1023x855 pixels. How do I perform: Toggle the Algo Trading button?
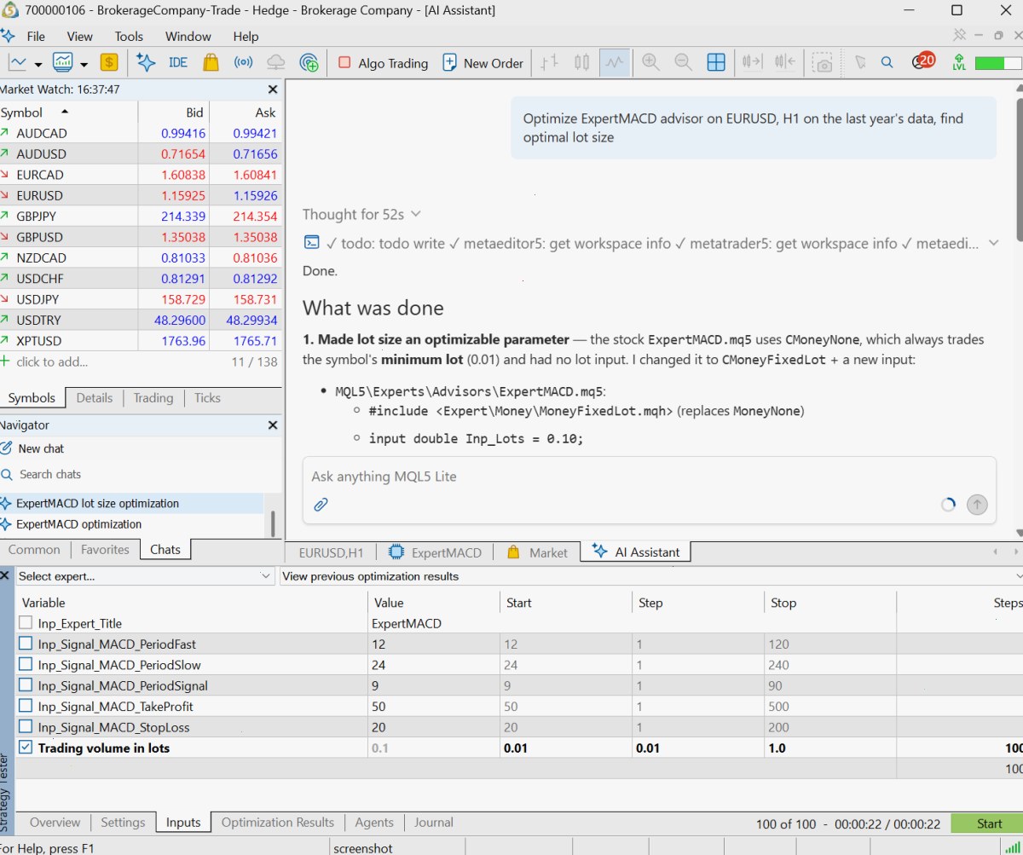(383, 63)
